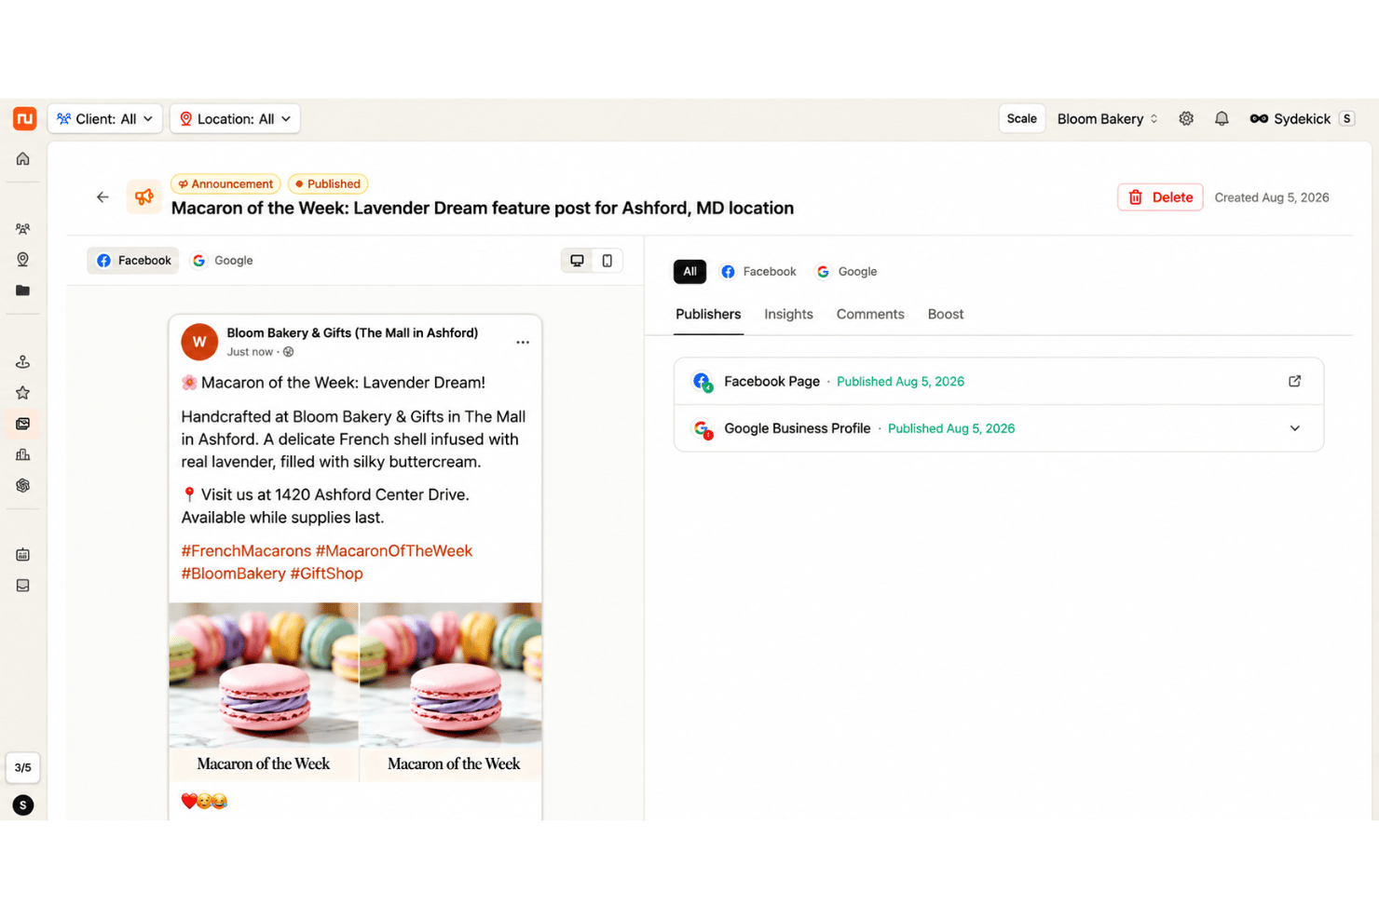Image resolution: width=1379 pixels, height=919 pixels.
Task: Open the Client: All dropdown
Action: click(105, 119)
